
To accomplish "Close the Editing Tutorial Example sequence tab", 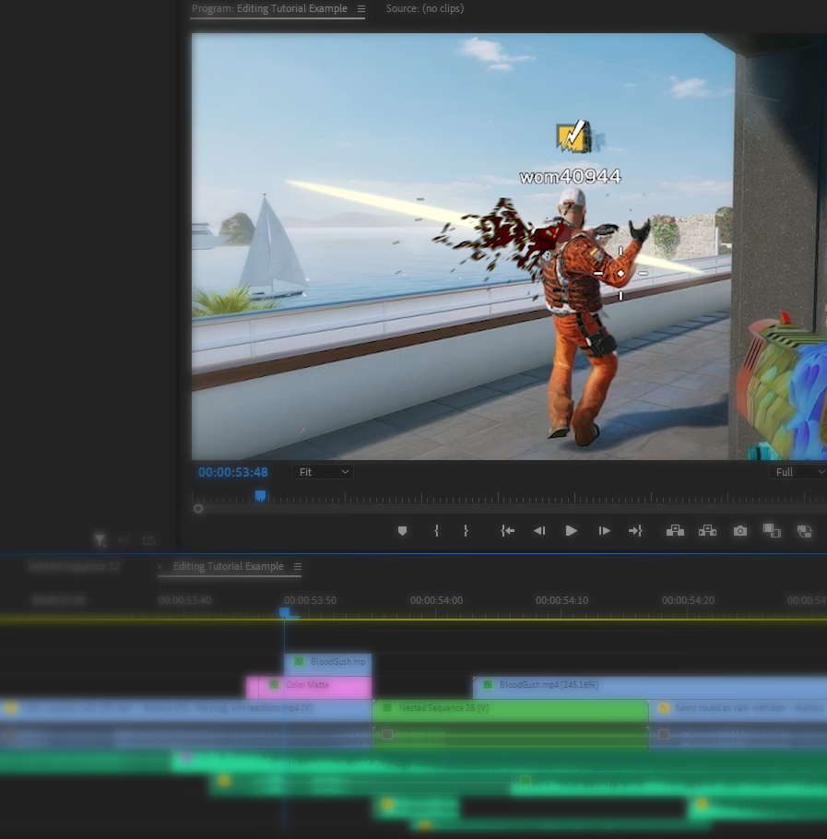I will pos(159,566).
